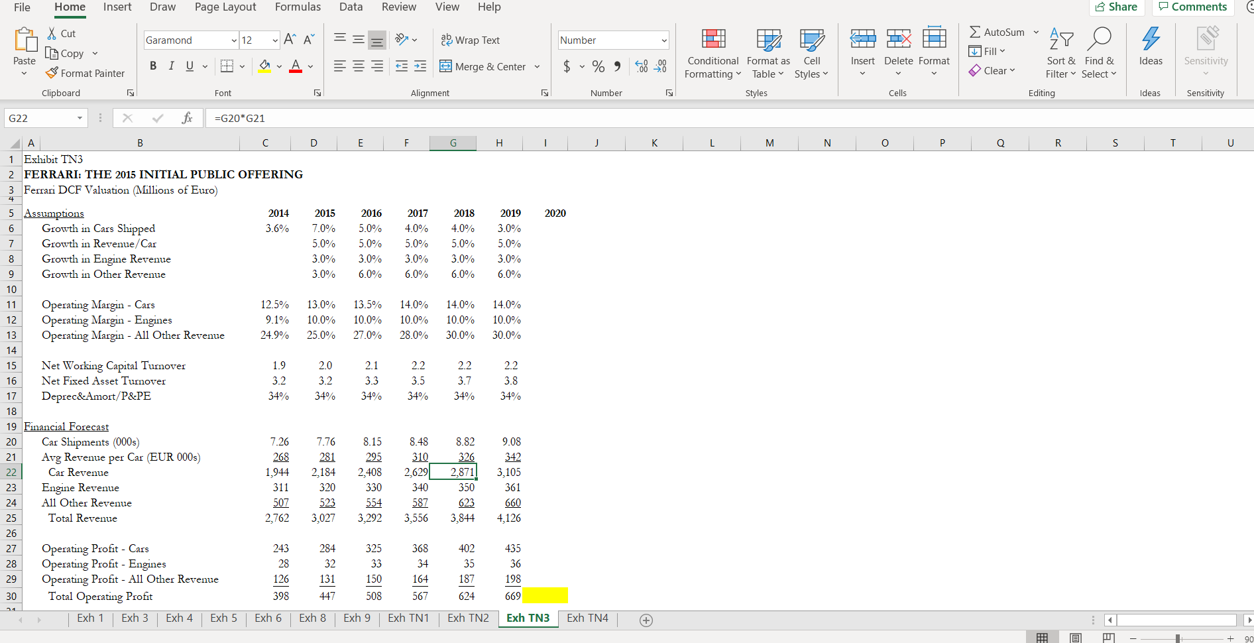Click the Decrease Indent icon
The image size is (1254, 643).
tap(402, 66)
